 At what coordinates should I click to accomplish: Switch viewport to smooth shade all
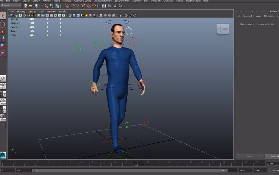(74, 15)
